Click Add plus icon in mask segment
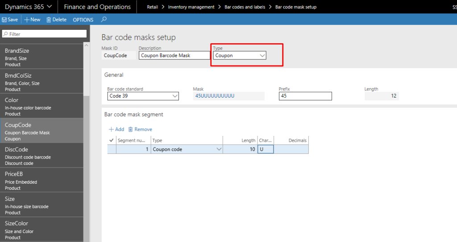This screenshot has width=457, height=242. [111, 129]
